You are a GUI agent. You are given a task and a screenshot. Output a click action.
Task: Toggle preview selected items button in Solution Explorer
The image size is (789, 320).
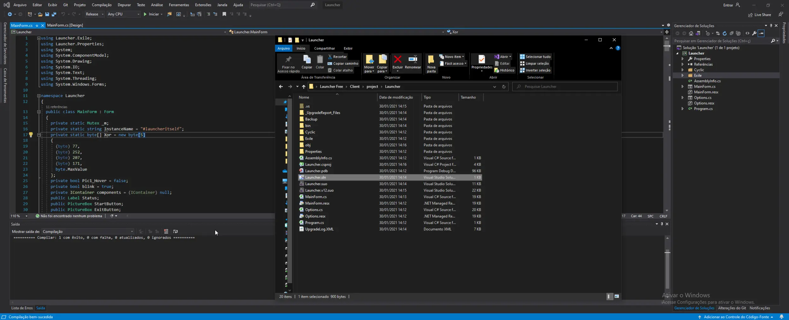pos(761,33)
